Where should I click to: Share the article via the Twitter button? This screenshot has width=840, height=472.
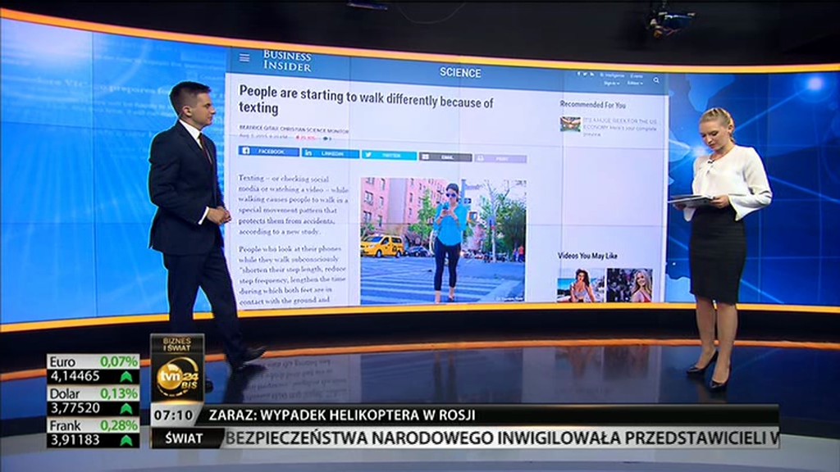(389, 155)
